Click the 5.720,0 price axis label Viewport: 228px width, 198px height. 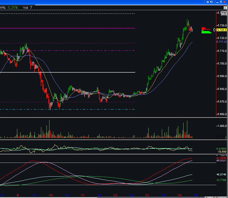pos(222,38)
